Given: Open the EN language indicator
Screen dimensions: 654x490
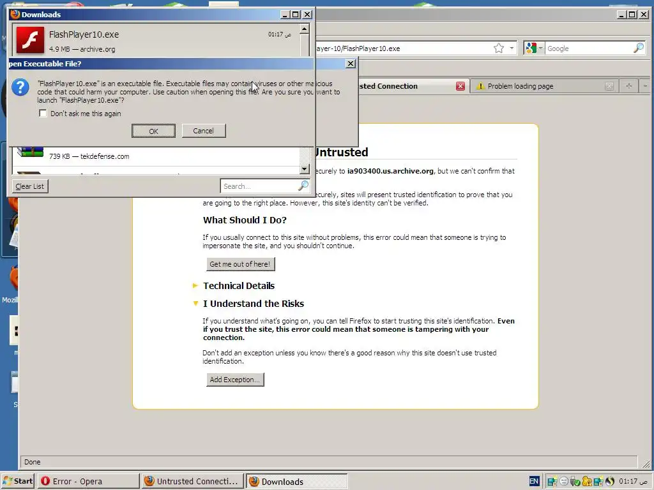Looking at the screenshot, I should click(x=534, y=481).
